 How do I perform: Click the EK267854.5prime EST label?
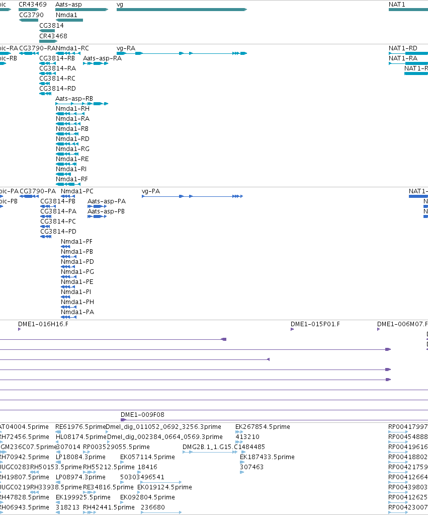[263, 427]
